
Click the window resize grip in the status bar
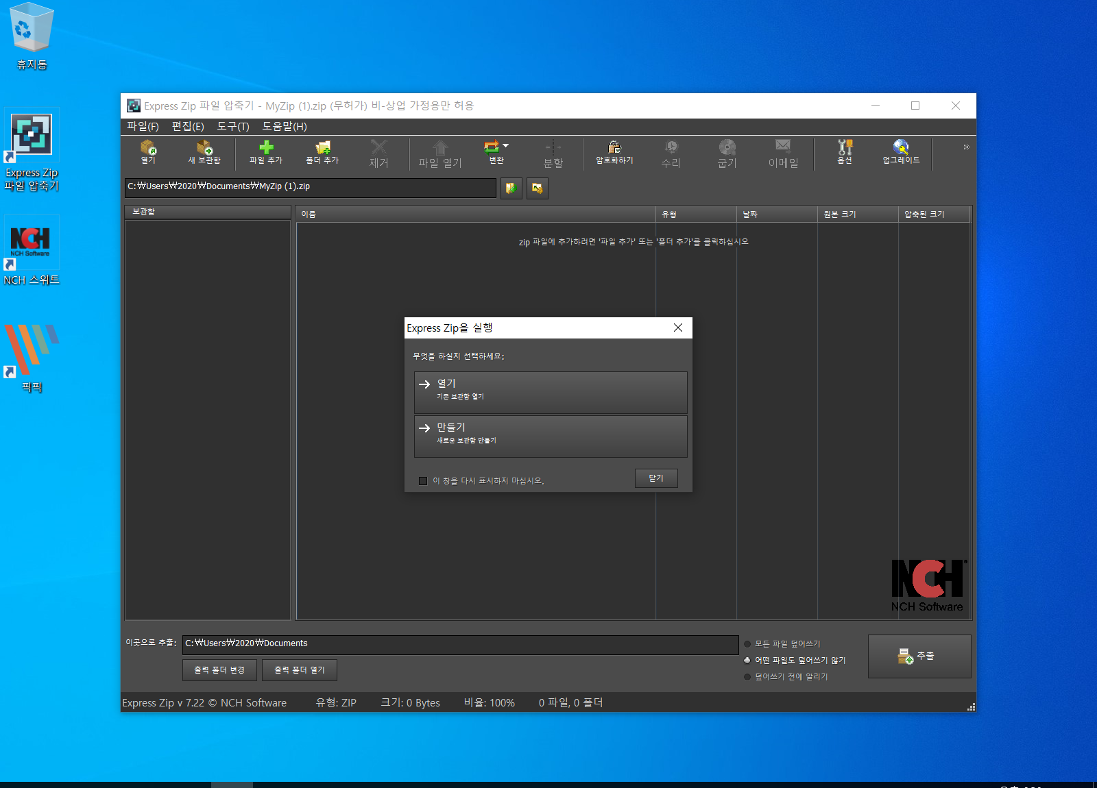pyautogui.click(x=971, y=706)
